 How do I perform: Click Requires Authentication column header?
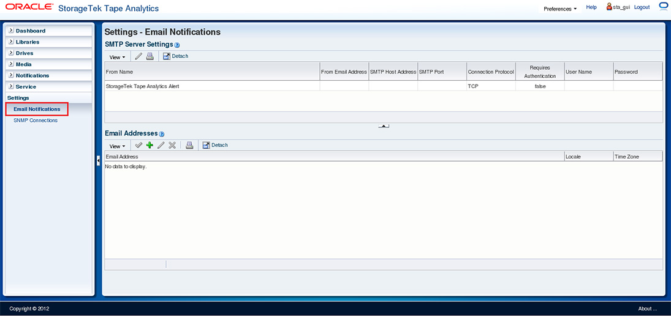coord(540,72)
